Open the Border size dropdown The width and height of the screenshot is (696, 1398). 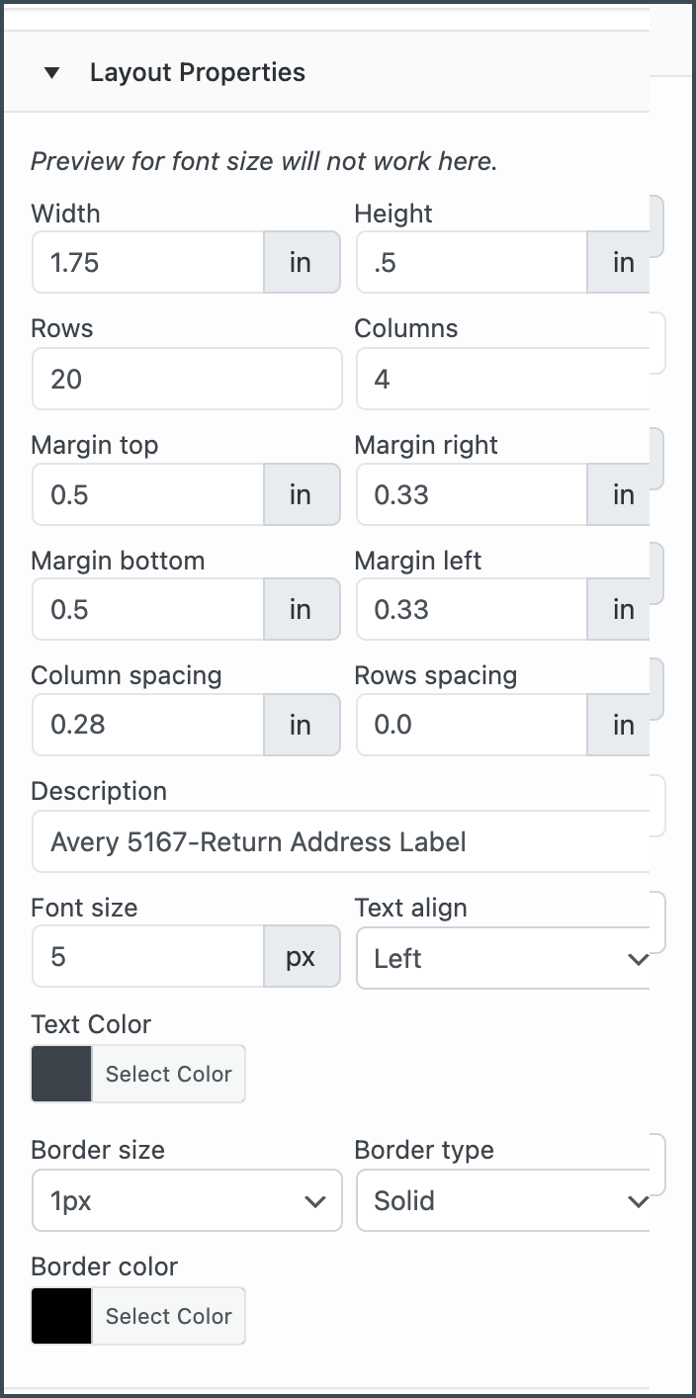187,1200
